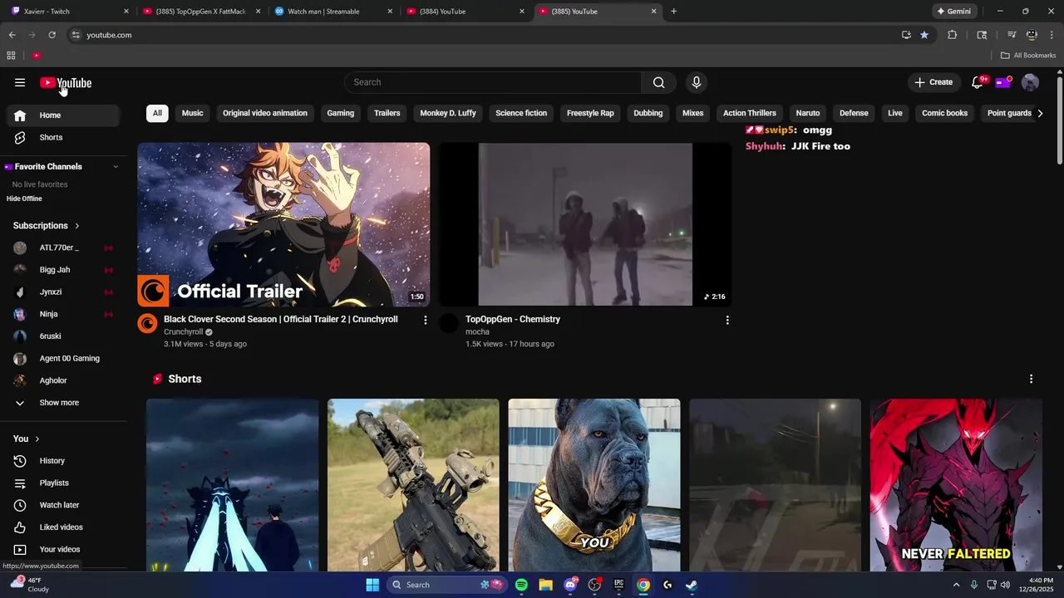
Task: Open Chrome three-dot menu
Action: click(x=1052, y=35)
